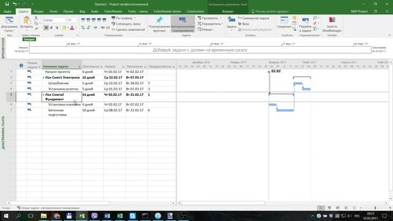Open Длительность column filter dropdown
Viewport: 393px width, 221px height.
click(x=101, y=67)
